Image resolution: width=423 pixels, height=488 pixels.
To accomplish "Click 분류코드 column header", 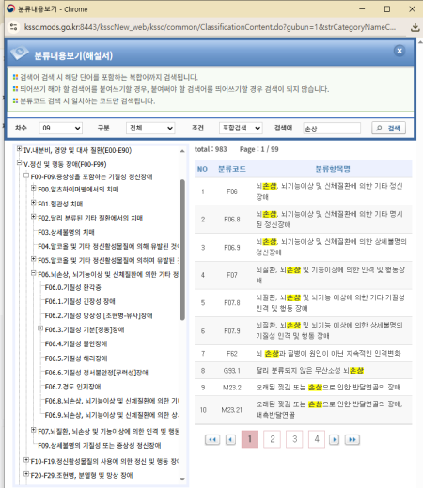I will (232, 169).
